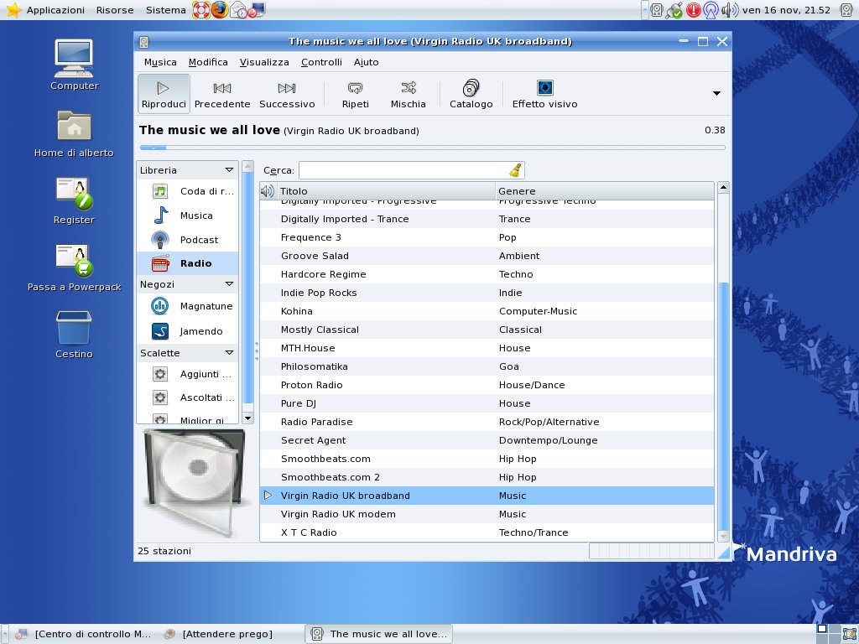This screenshot has width=859, height=644.
Task: Click the mail envelope launcher in top panel
Action: coord(238,10)
